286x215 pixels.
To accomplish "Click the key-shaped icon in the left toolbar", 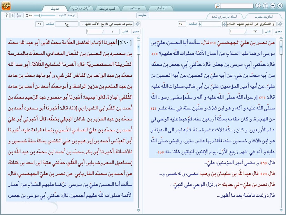I will point(7,15).
